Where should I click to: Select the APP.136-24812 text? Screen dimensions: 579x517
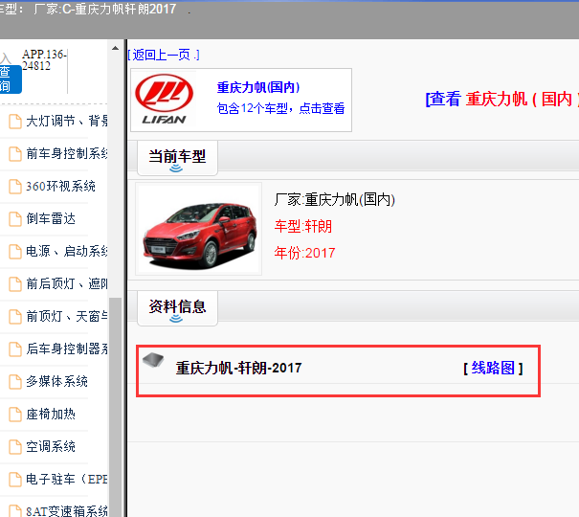point(44,59)
